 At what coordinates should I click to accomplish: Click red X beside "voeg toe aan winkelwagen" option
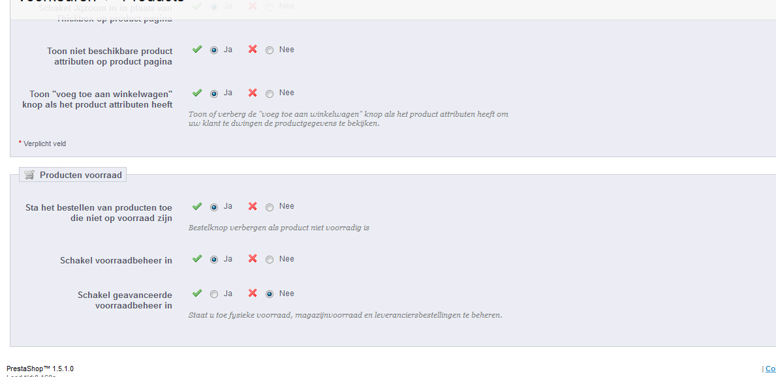253,93
